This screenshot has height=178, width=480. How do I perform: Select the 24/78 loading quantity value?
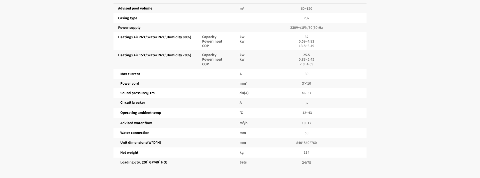point(306,162)
